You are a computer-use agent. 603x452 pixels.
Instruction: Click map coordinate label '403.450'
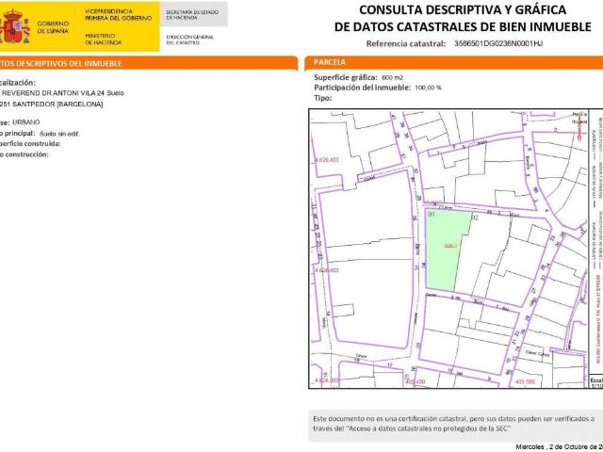tap(415, 382)
